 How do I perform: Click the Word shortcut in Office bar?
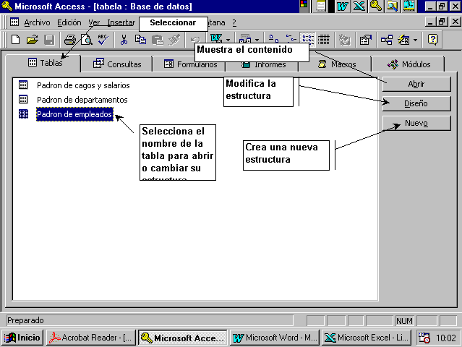343,6
